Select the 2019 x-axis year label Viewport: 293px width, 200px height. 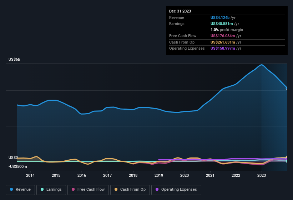click(x=159, y=175)
